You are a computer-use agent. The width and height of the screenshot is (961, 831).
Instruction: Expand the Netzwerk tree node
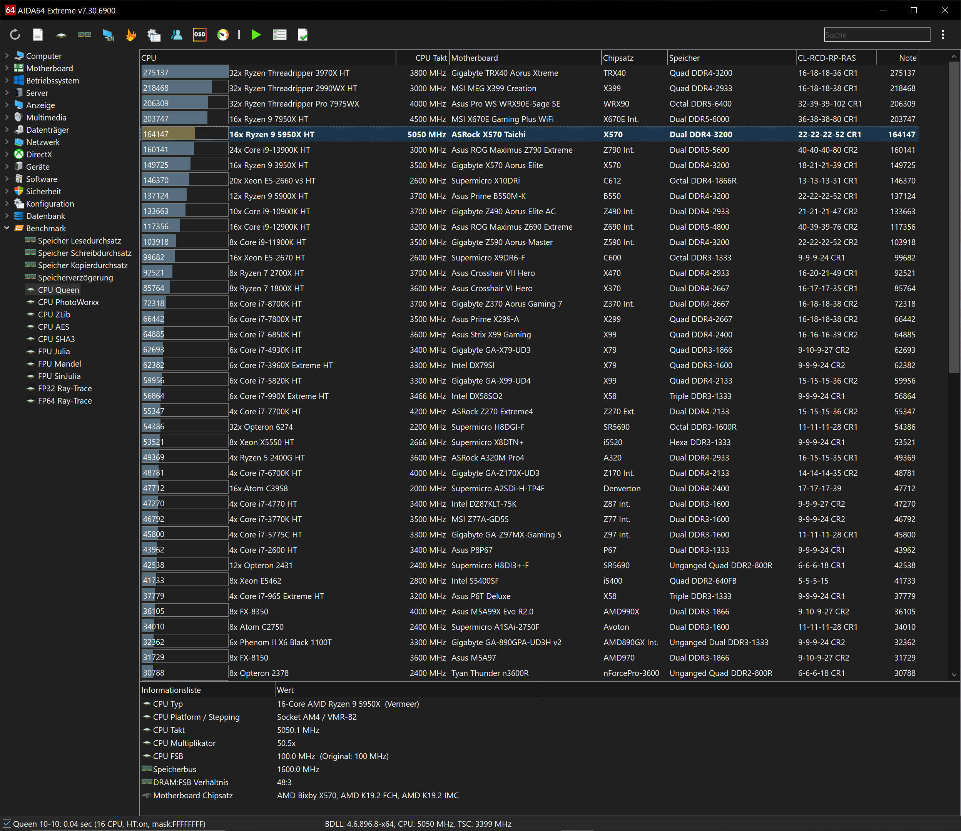(x=7, y=142)
